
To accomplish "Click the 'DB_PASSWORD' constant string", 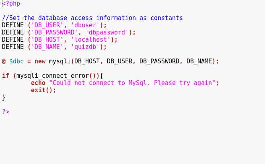I will pos(54,32).
